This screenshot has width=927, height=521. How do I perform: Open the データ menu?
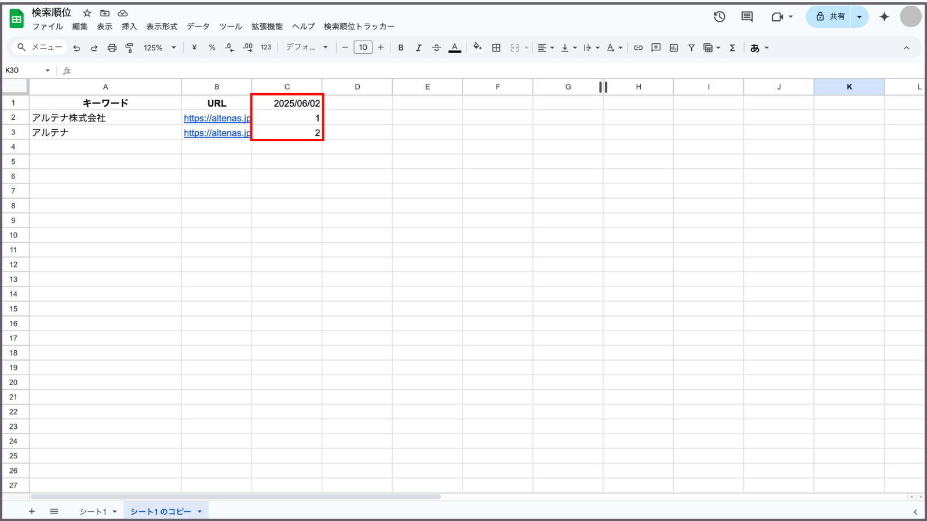tap(198, 27)
